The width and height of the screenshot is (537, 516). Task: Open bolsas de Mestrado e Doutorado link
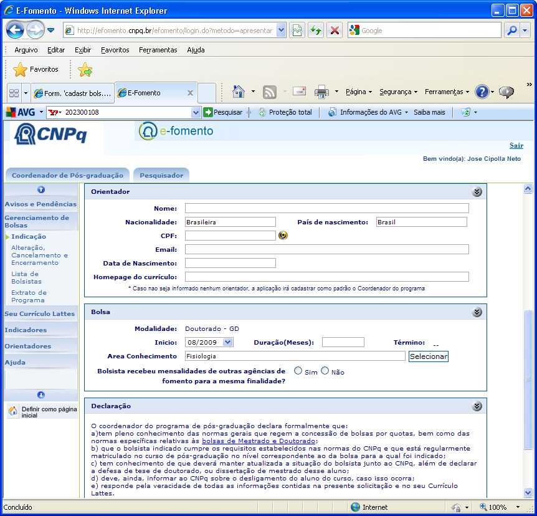(x=259, y=441)
